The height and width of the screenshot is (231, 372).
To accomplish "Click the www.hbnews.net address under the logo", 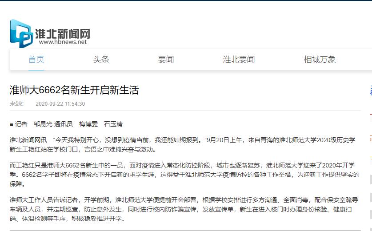I will click(63, 42).
